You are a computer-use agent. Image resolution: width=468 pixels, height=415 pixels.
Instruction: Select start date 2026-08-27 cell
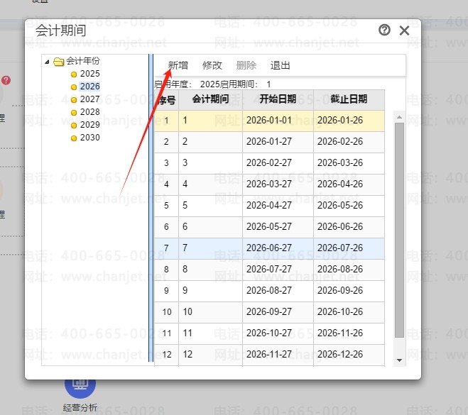click(278, 291)
